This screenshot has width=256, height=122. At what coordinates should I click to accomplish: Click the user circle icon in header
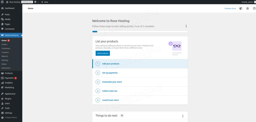click(x=247, y=8)
